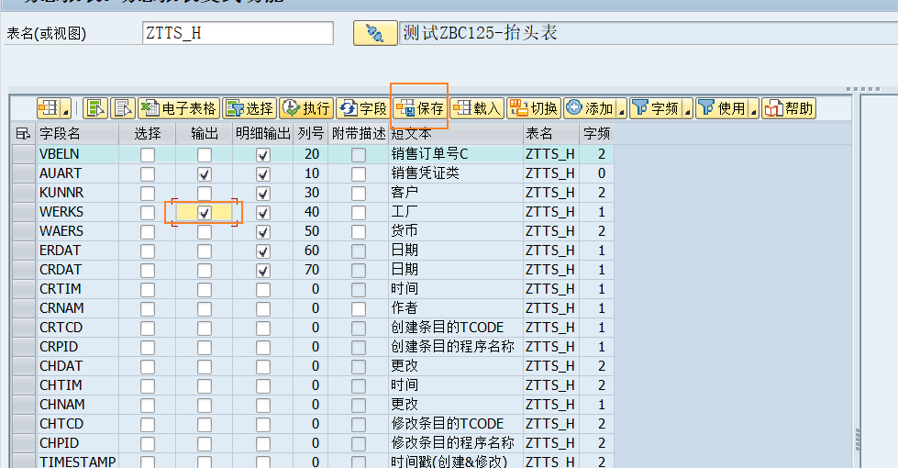Viewport: 898px width, 468px height.
Task: Click the 字段 refresh fields button
Action: [x=363, y=108]
